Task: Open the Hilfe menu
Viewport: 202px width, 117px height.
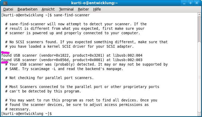Action: click(x=97, y=9)
